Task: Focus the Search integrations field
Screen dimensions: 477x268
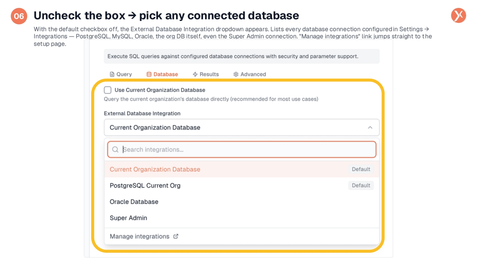Action: [241, 149]
